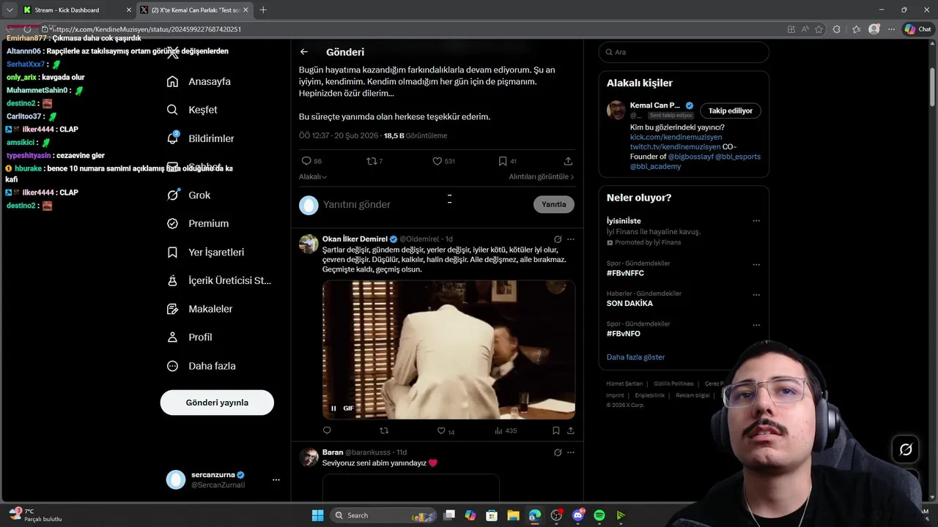Open the @bbl_academy mention link
The image size is (938, 527).
pos(655,166)
